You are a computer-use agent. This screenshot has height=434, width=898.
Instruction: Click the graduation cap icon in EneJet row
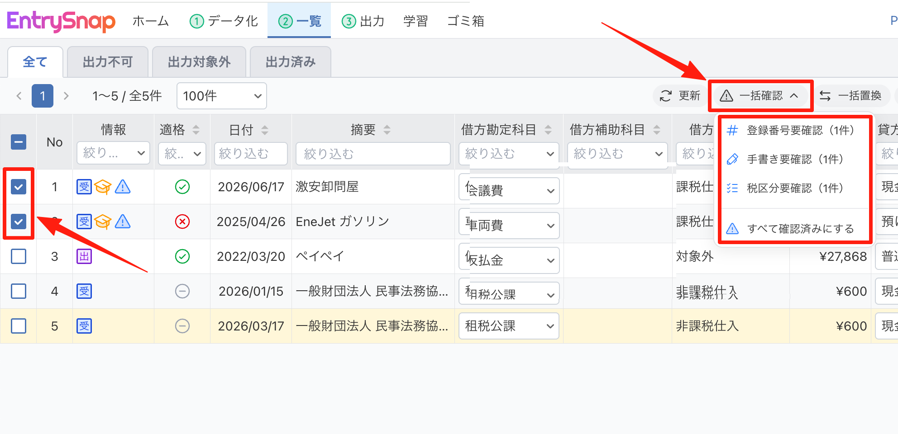(103, 222)
